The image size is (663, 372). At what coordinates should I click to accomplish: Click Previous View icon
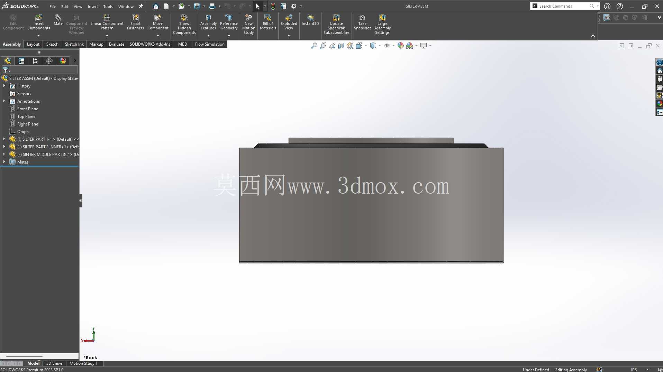click(332, 46)
